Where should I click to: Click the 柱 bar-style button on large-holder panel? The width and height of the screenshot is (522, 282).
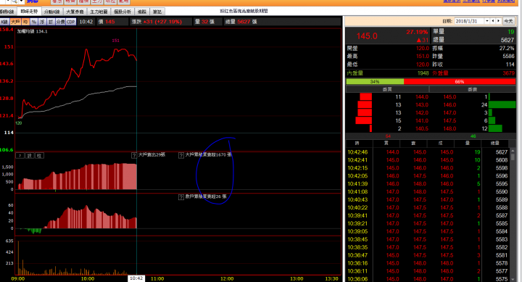point(39,155)
